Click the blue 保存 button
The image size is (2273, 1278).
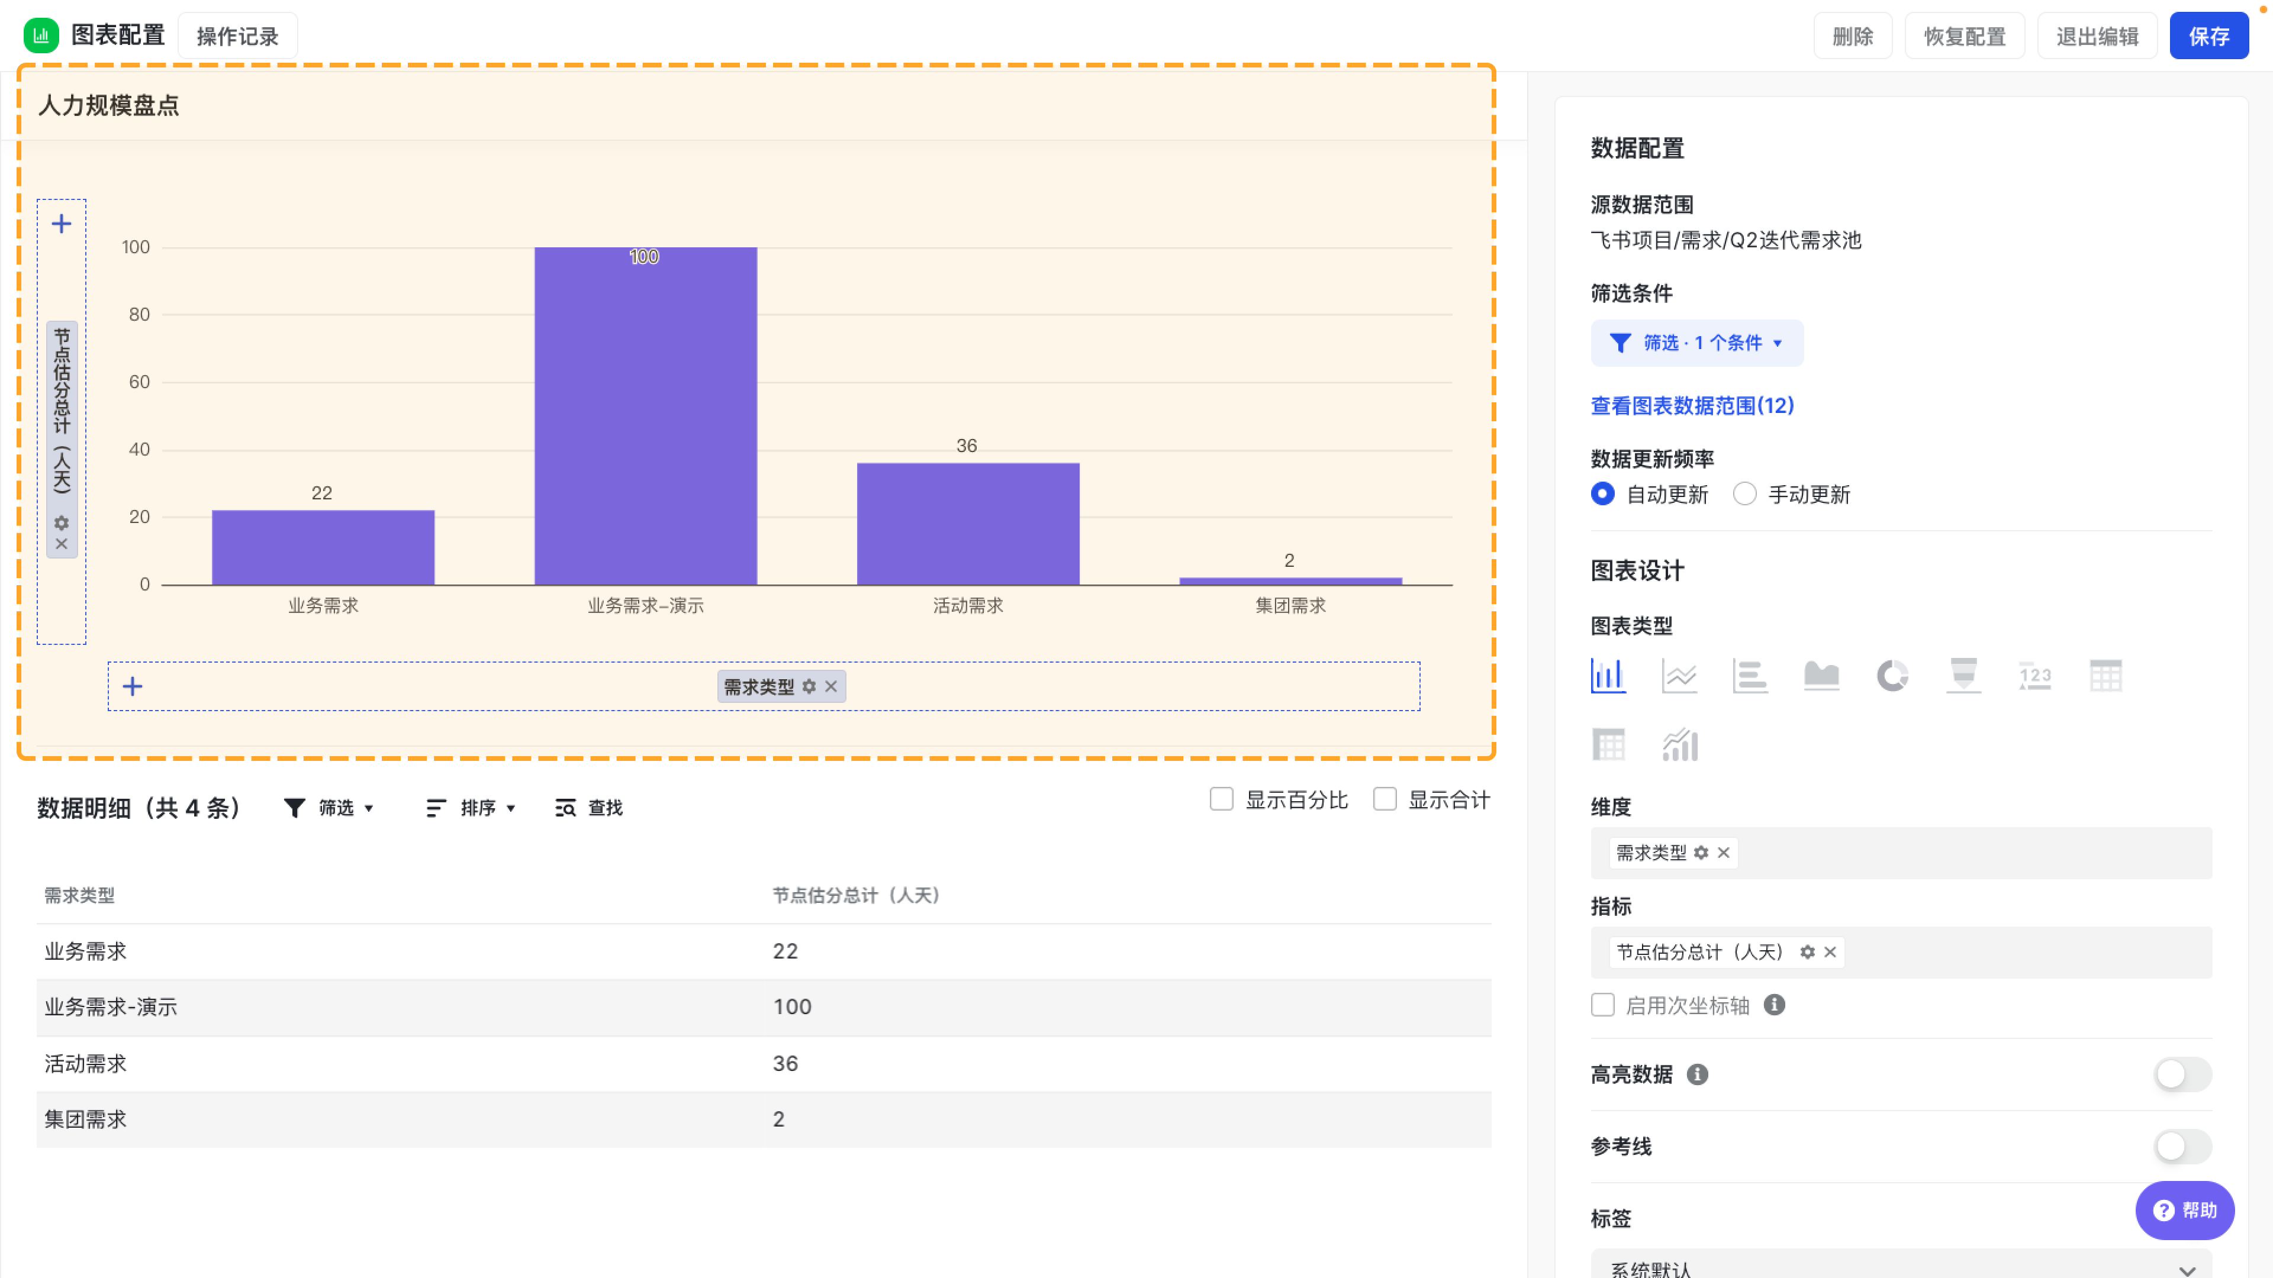tap(2208, 36)
